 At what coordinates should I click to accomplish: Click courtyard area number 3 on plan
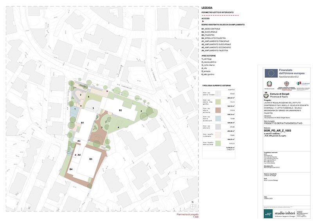101,127
